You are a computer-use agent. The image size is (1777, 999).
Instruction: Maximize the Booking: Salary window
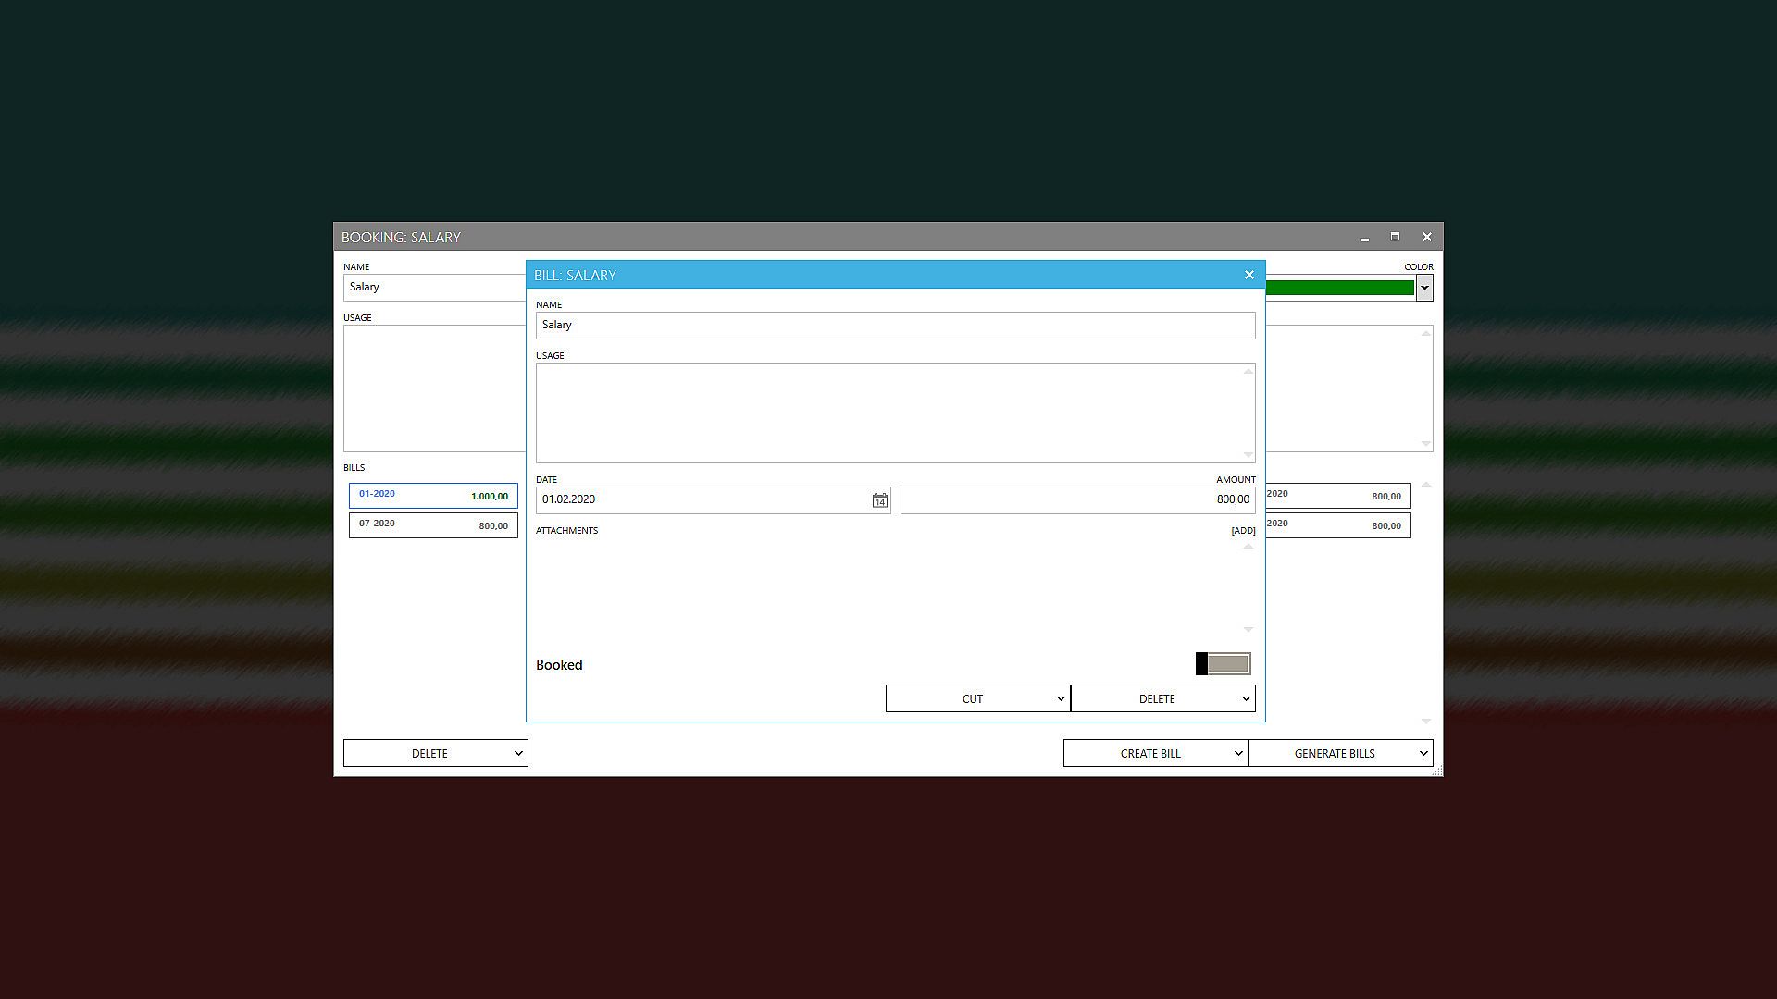pyautogui.click(x=1395, y=237)
